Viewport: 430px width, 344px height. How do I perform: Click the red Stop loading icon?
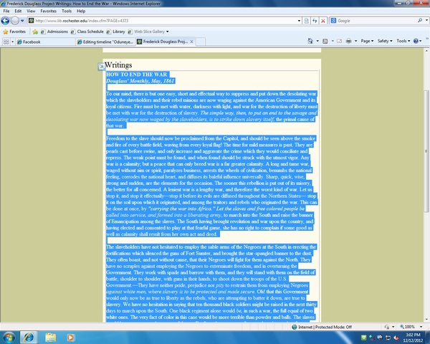323,21
